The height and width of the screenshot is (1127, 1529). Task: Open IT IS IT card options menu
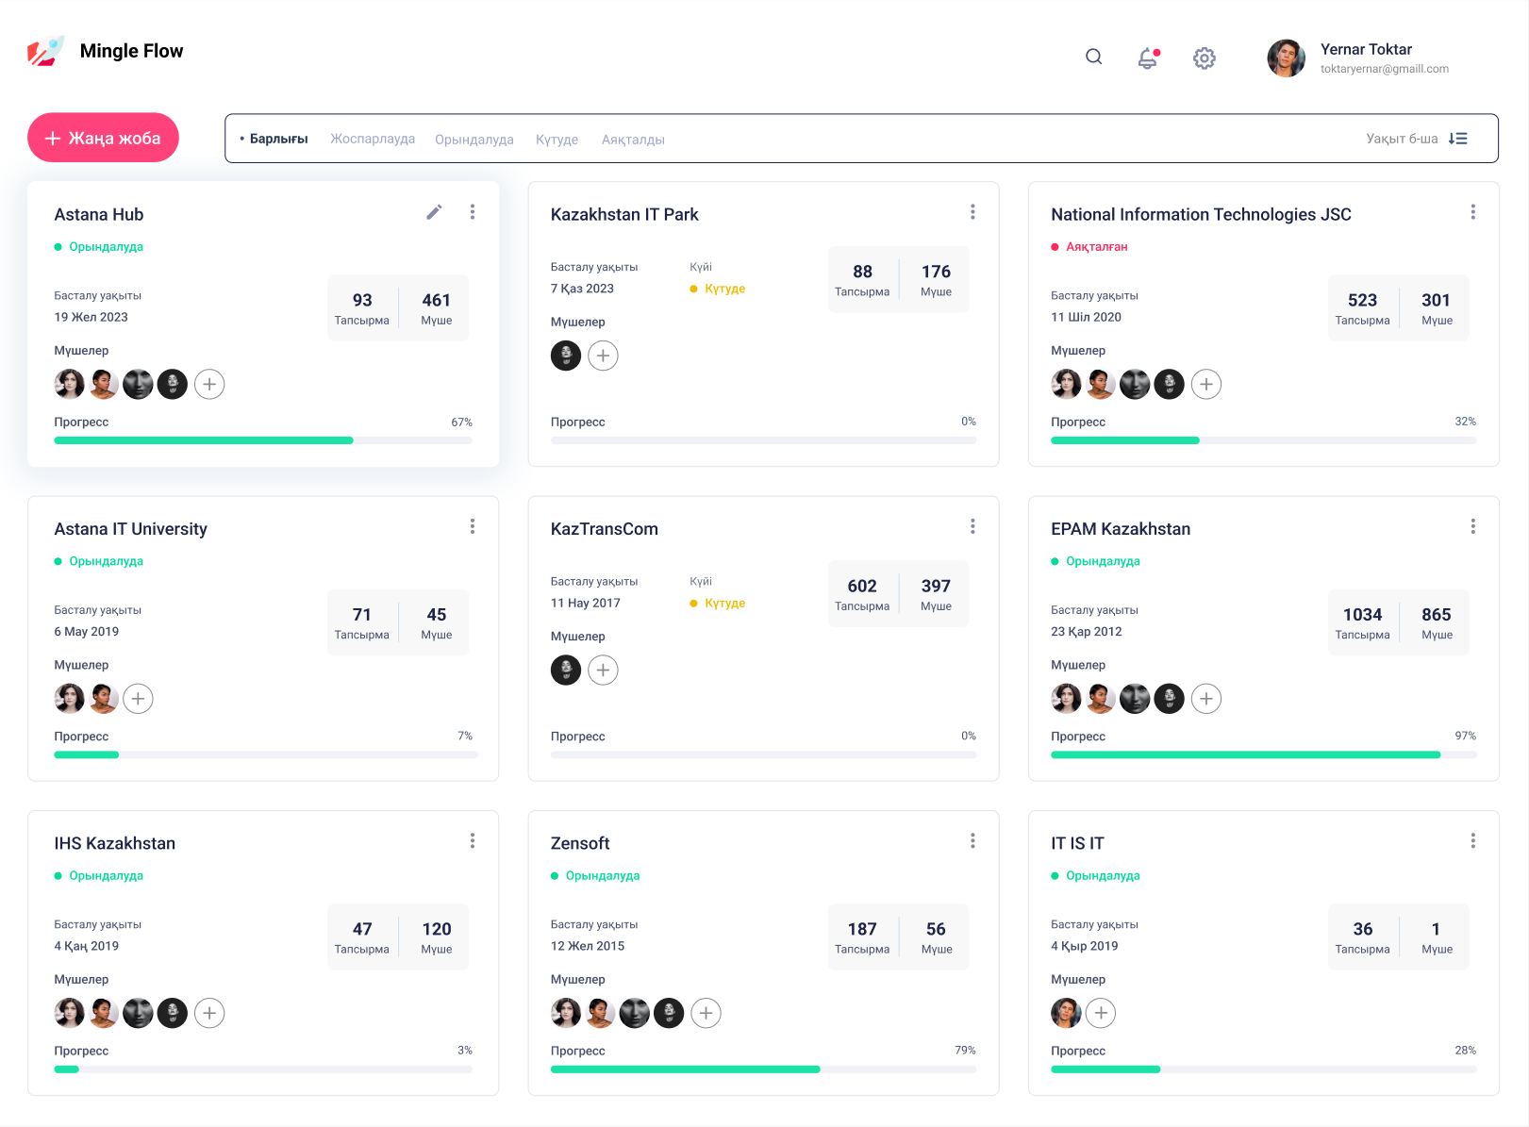point(1472,840)
